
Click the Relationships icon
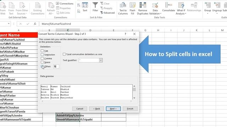pos(194,7)
